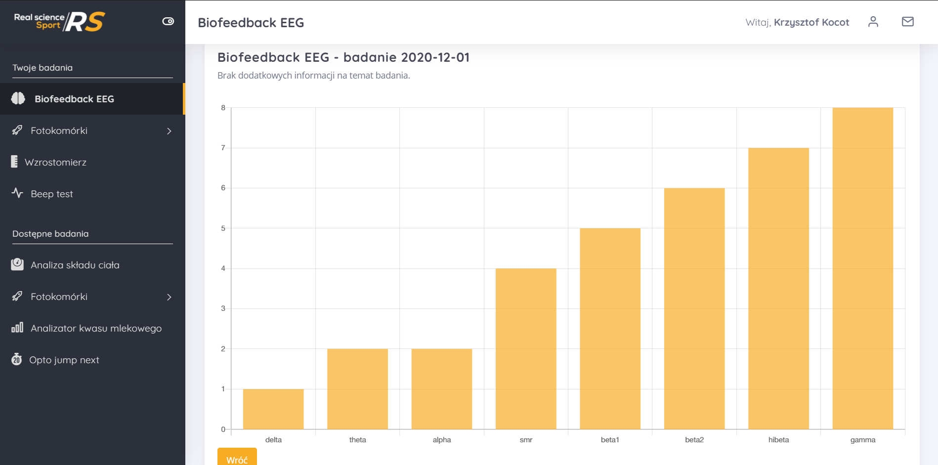Click the rocket icon in Twoje badania Fotokomórki

point(17,130)
